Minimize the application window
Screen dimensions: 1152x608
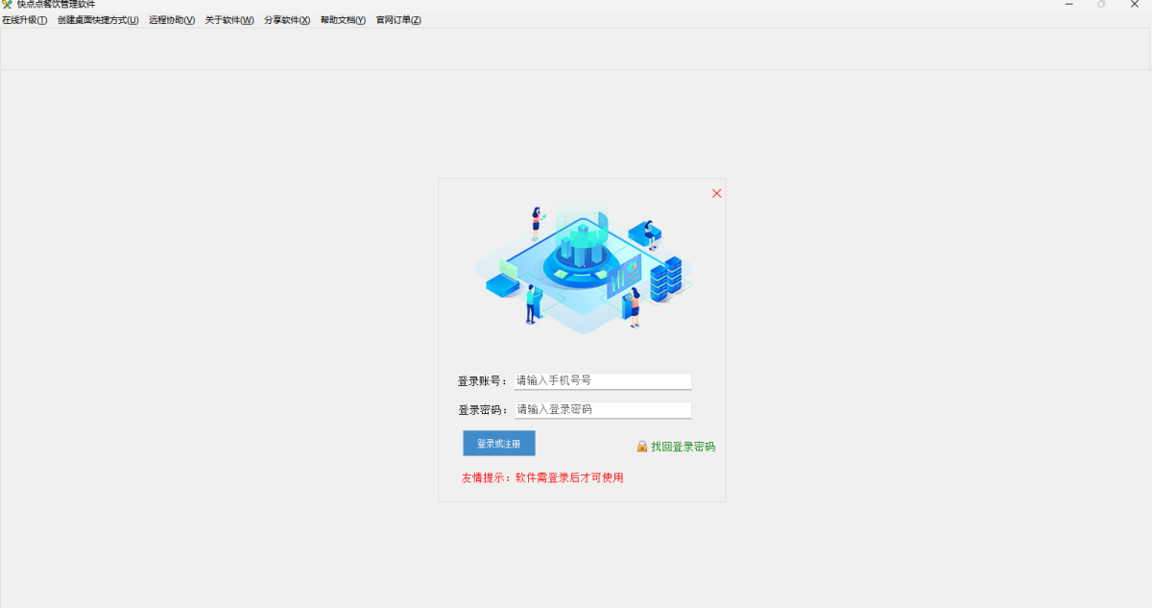[x=1069, y=5]
